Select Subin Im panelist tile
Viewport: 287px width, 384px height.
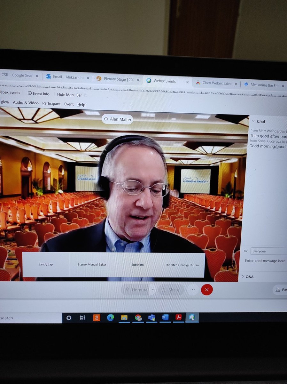pyautogui.click(x=137, y=265)
